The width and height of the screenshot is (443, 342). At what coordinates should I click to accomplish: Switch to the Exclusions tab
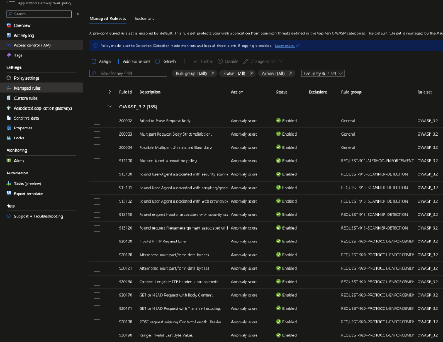point(145,19)
